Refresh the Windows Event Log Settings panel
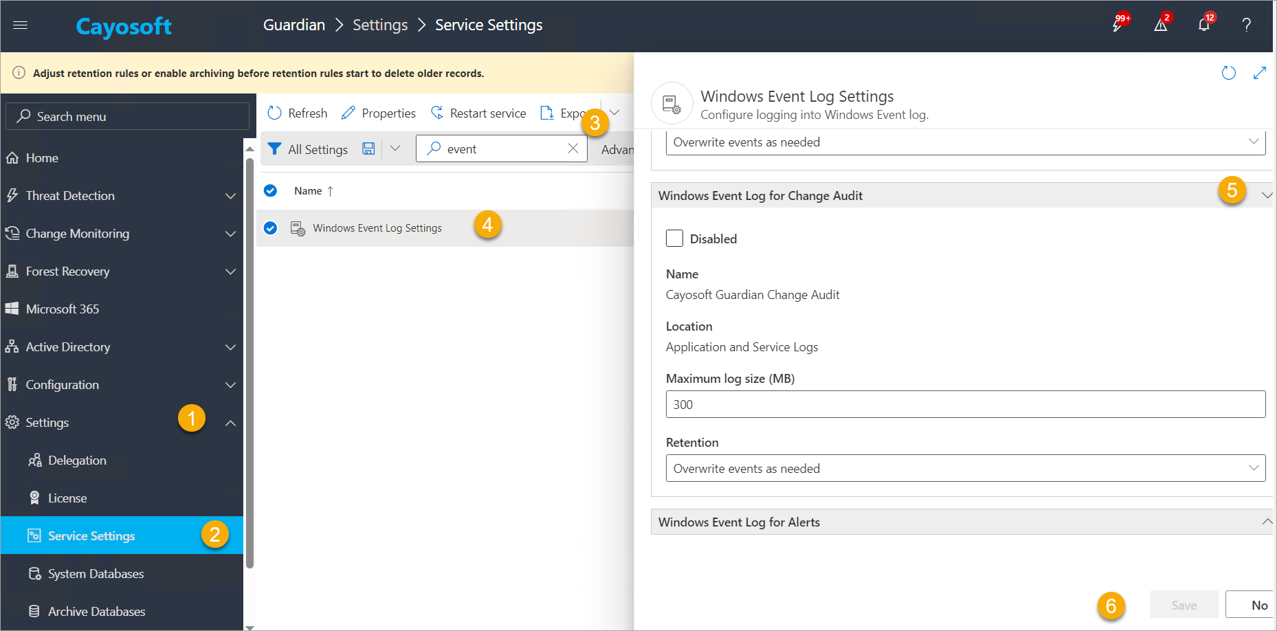The height and width of the screenshot is (631, 1277). (x=1228, y=73)
